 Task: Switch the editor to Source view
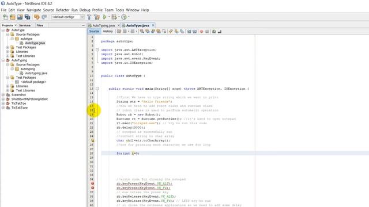(94, 31)
